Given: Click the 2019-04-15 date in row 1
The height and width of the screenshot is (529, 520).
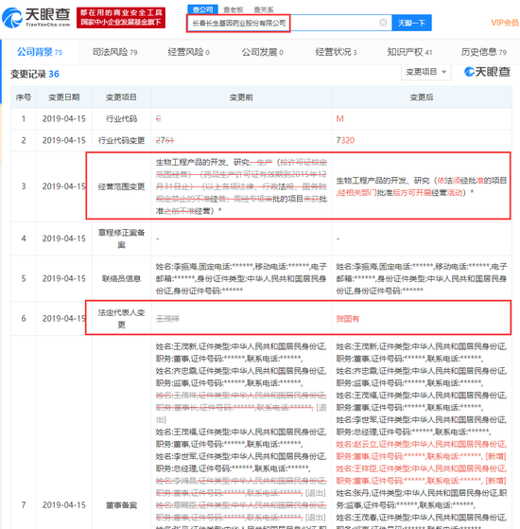Looking at the screenshot, I should pos(64,118).
